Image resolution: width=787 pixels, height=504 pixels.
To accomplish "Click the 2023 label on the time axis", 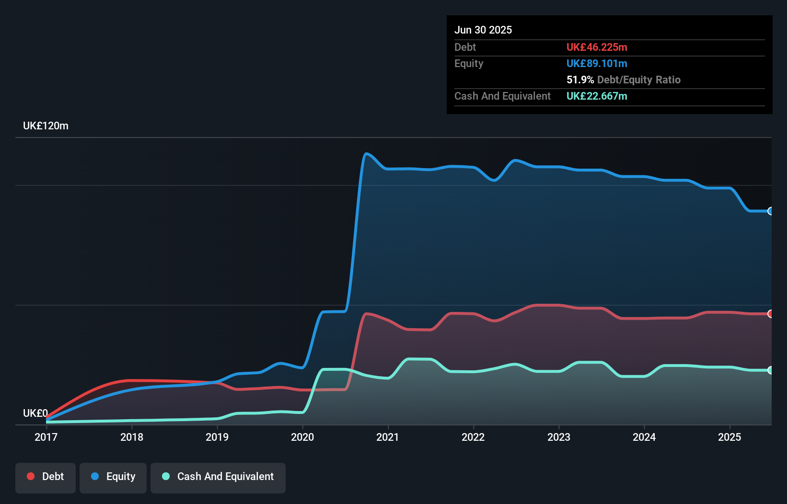I will (560, 437).
